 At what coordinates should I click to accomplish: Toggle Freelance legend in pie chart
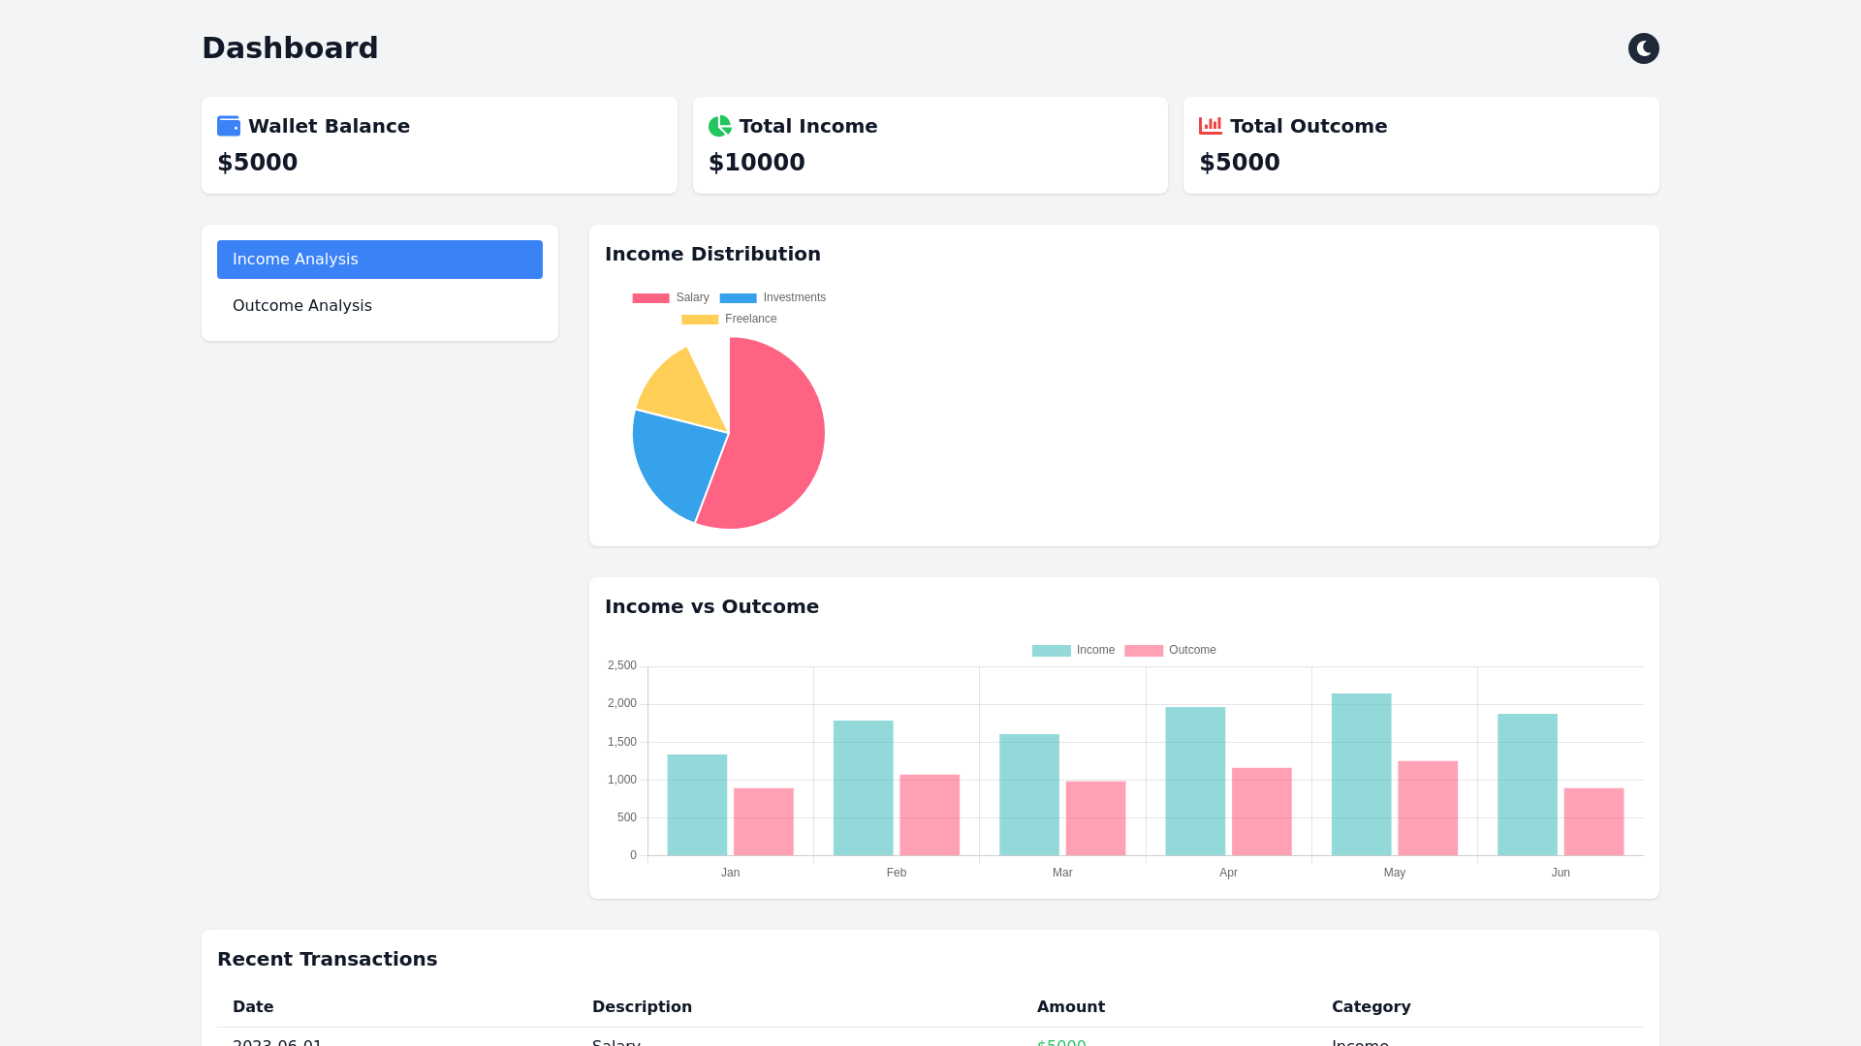click(729, 320)
